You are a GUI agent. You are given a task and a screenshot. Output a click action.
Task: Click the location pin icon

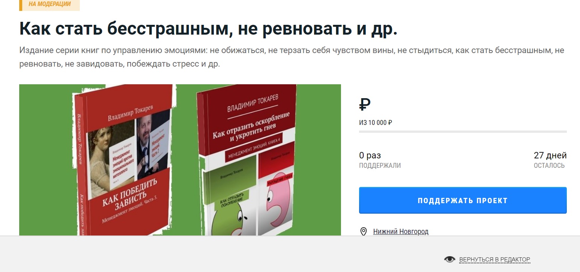(x=364, y=231)
